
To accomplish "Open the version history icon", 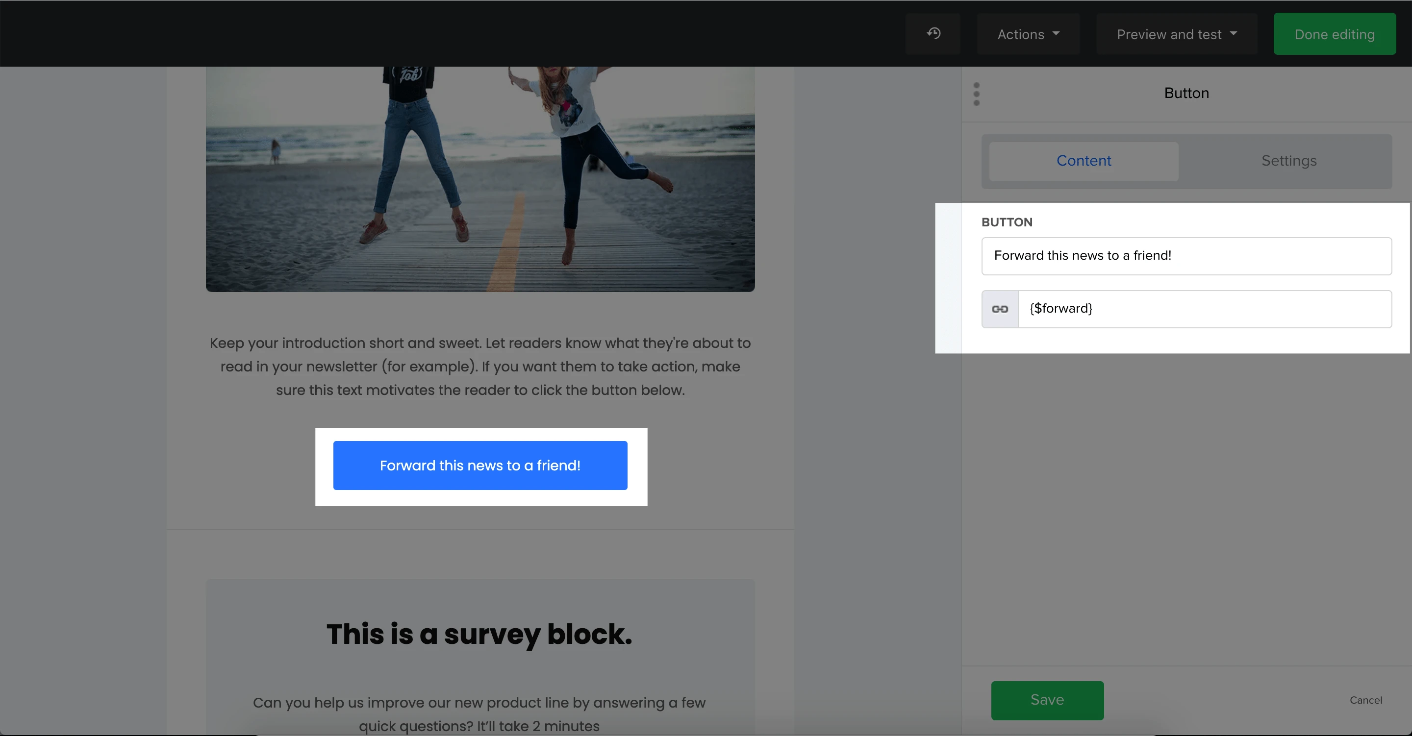I will (x=933, y=34).
